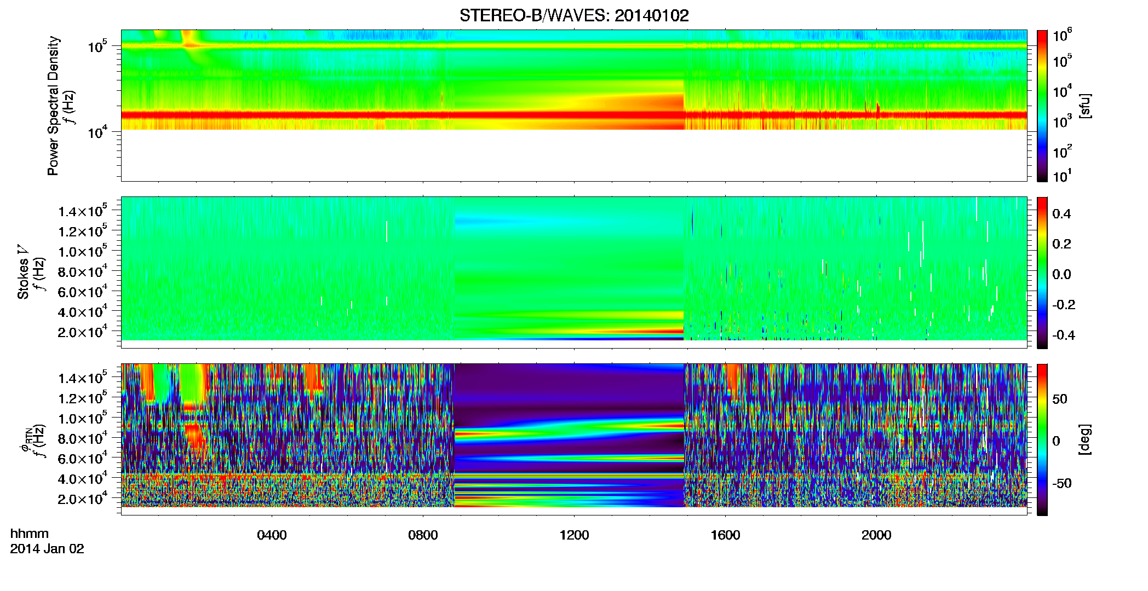Select the 2000 time axis label
This screenshot has height=591, width=1148.
click(876, 535)
